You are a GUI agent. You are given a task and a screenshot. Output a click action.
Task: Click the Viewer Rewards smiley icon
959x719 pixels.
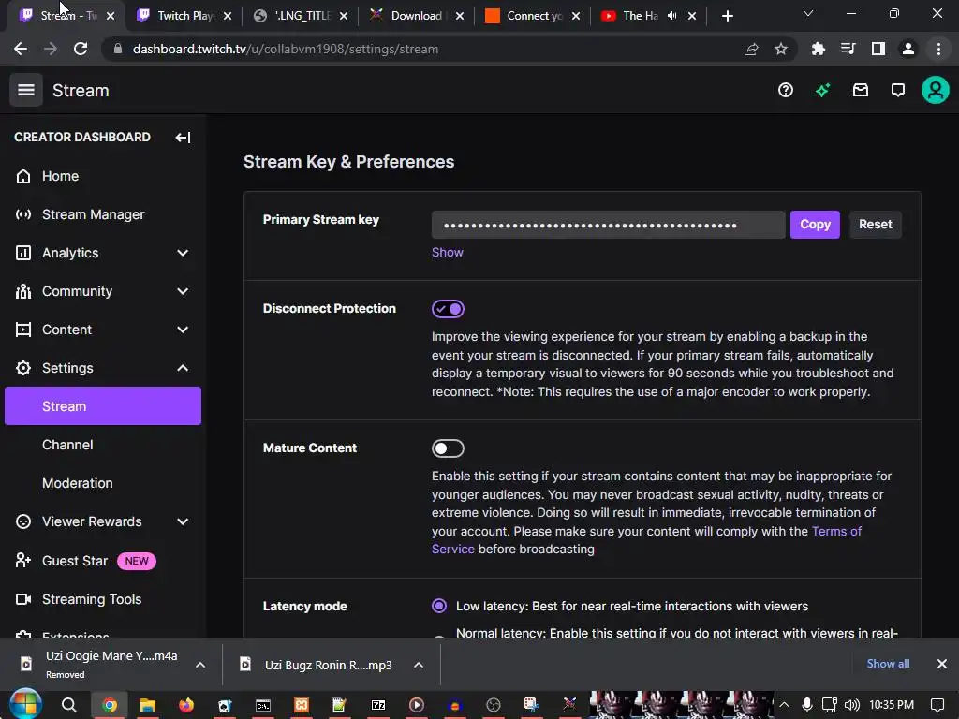(x=23, y=521)
